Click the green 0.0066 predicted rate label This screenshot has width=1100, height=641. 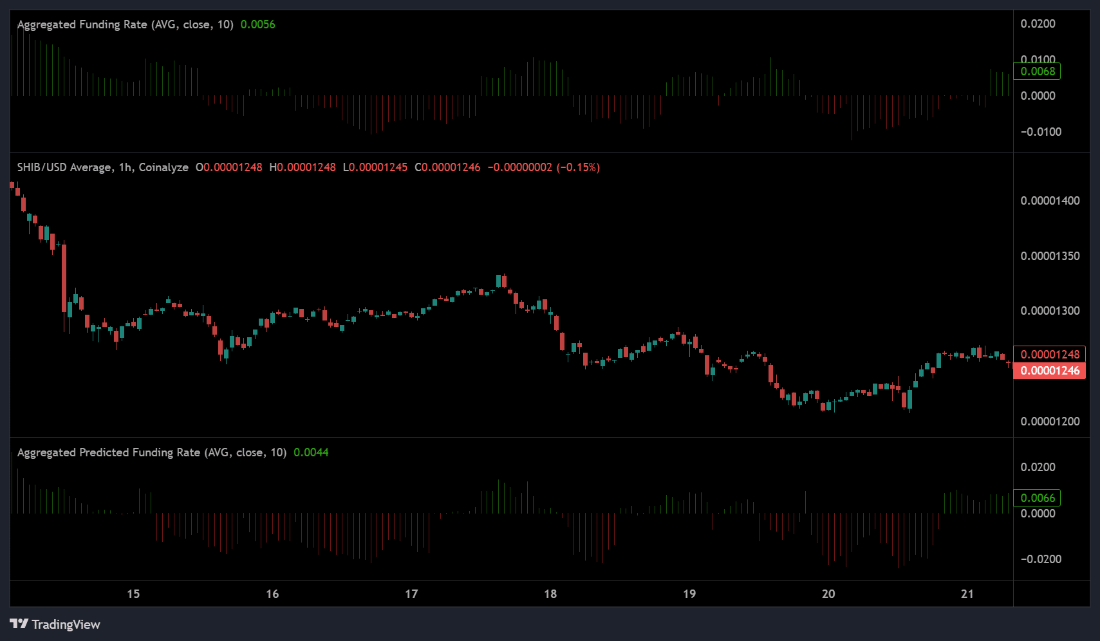(x=1037, y=498)
